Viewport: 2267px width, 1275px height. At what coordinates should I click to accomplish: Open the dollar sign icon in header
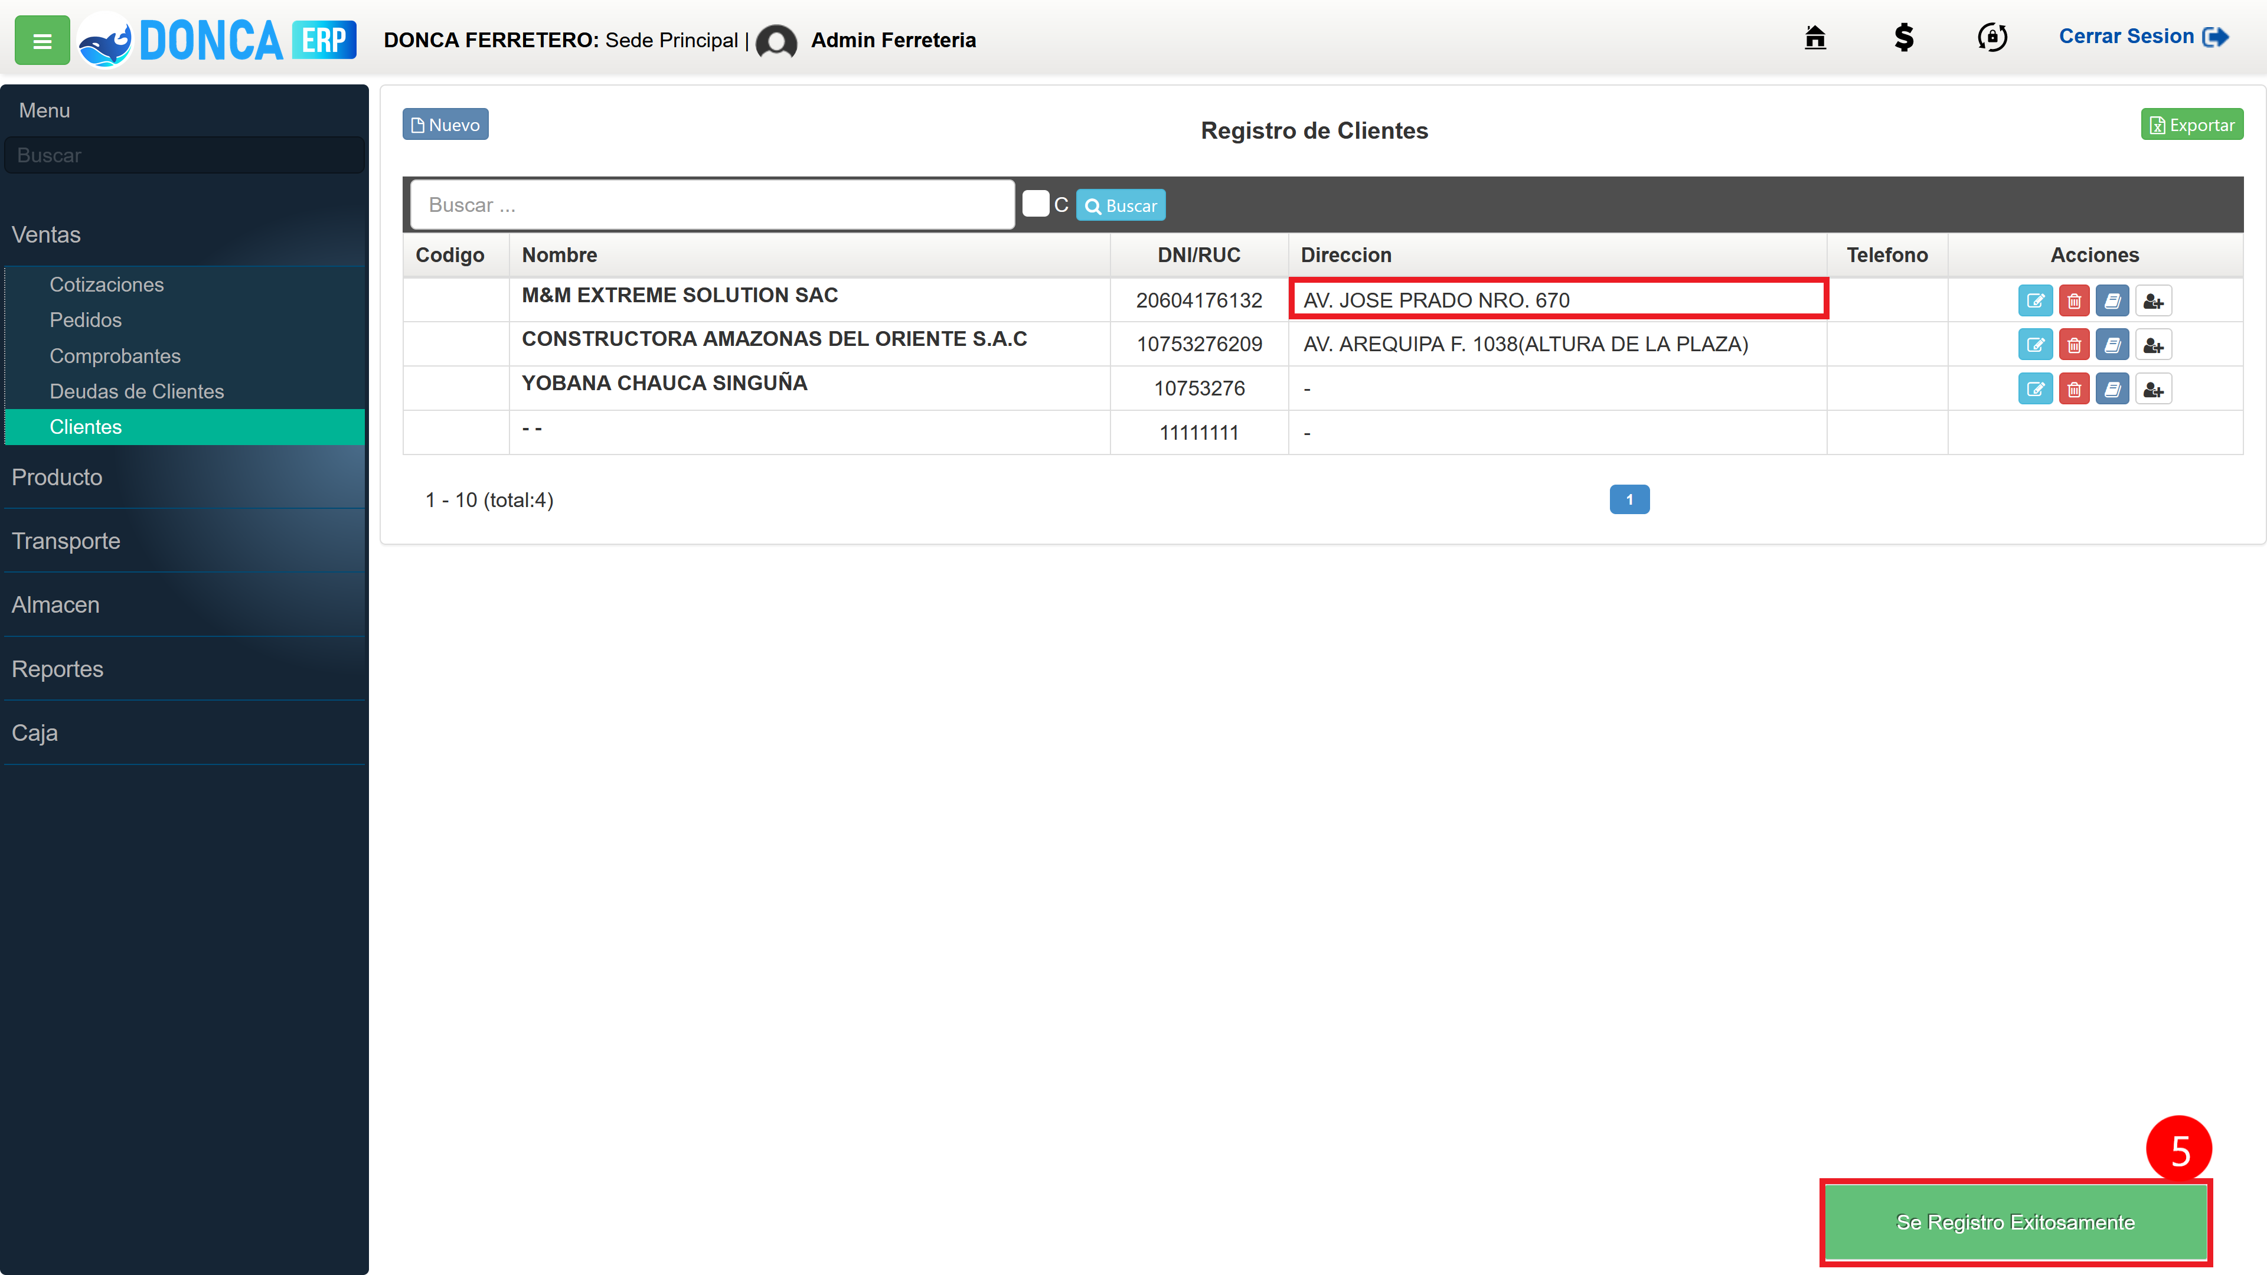1903,38
